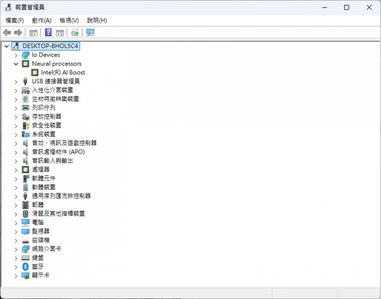This screenshot has width=381, height=299.
Task: Select the 音效、視訊及遊戲控制器 label
Action: pyautogui.click(x=64, y=143)
